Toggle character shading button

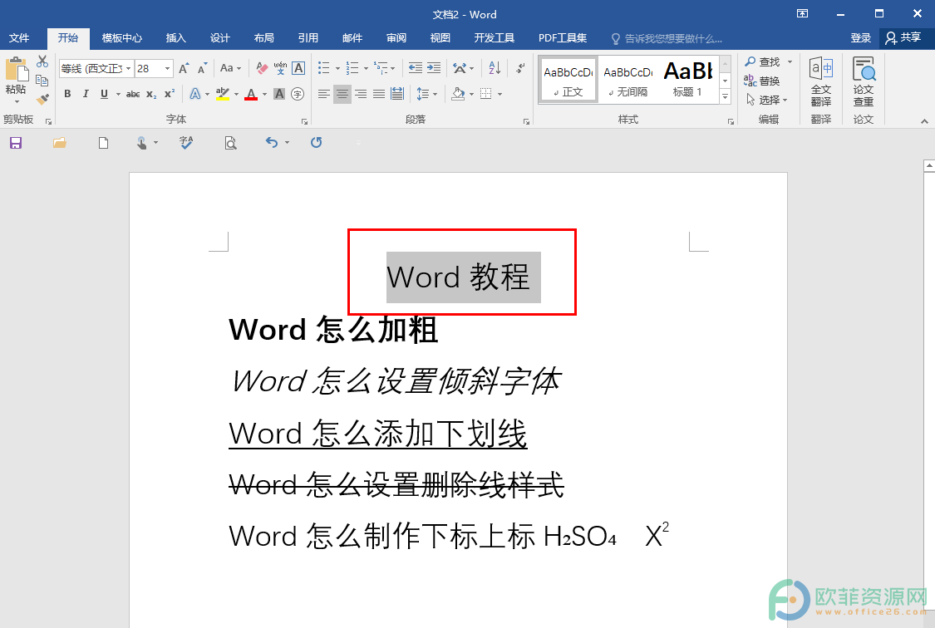pos(279,94)
